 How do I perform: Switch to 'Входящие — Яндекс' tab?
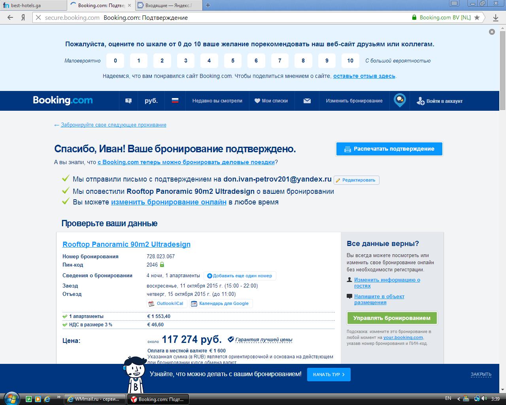coord(169,6)
